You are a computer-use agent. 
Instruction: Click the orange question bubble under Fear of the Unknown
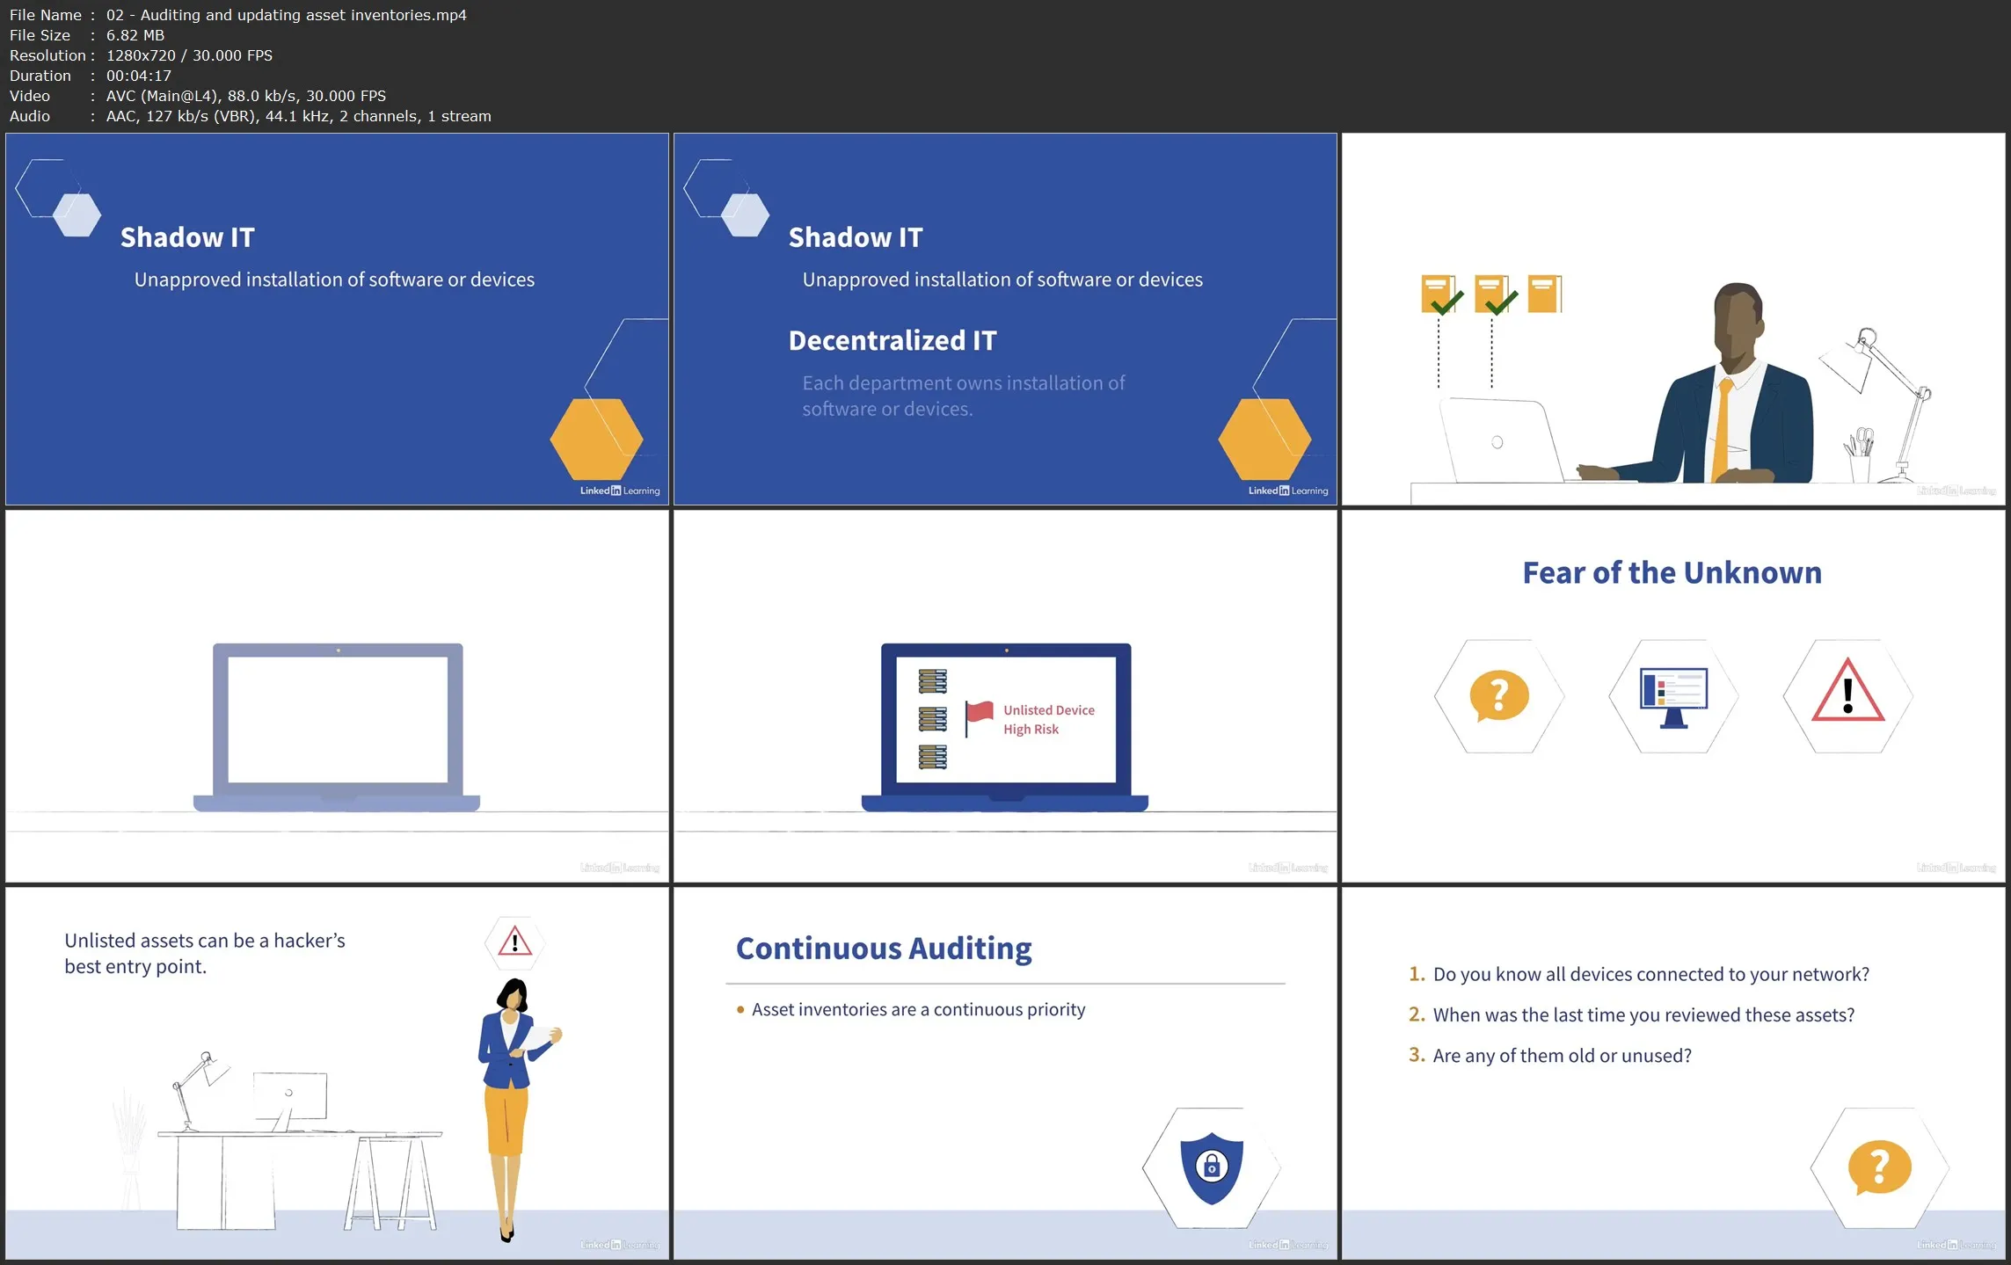click(1498, 694)
